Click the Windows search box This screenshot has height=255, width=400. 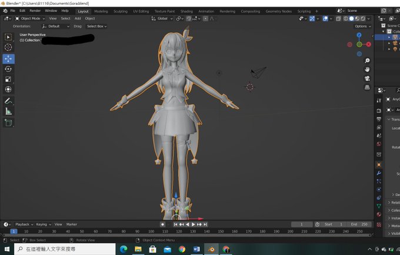[x=65, y=249]
